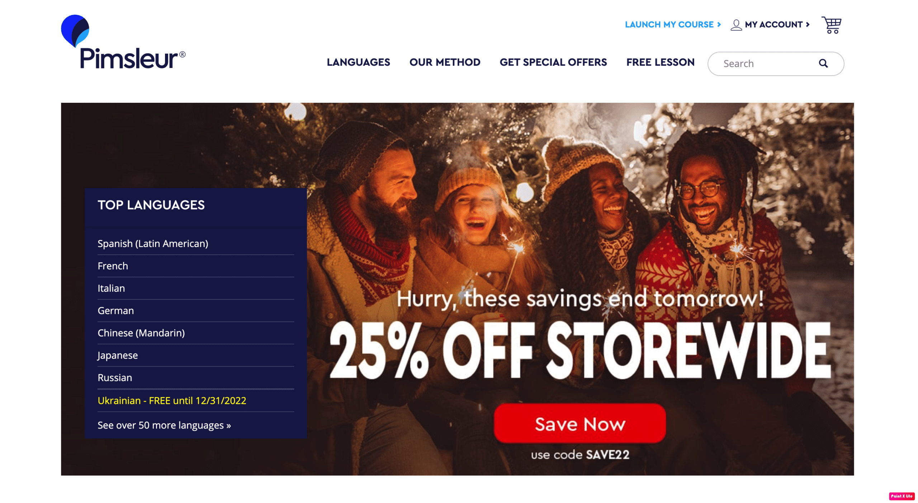Click the search magnifier icon
The width and height of the screenshot is (918, 503).
825,63
